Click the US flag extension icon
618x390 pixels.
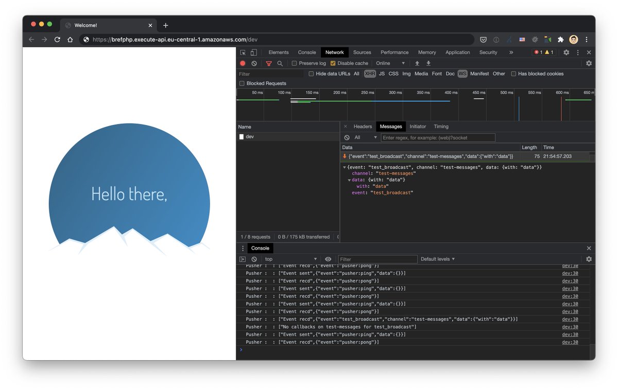522,40
